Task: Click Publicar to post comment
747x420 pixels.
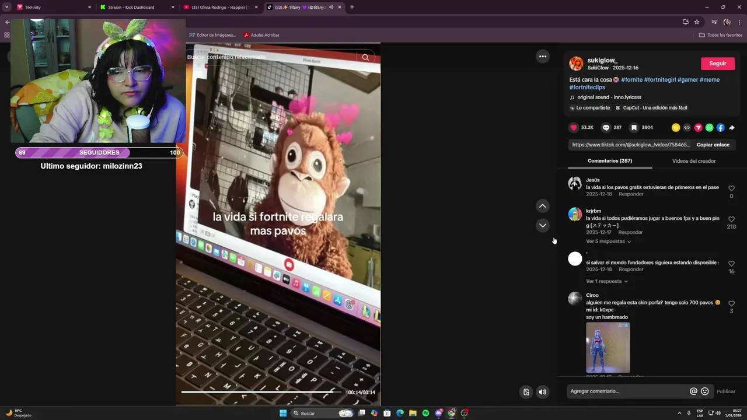Action: 726,391
